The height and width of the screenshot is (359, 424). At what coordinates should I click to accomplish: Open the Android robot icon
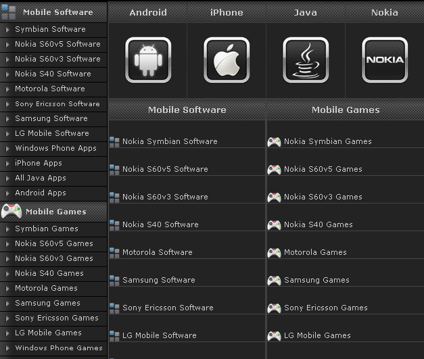pyautogui.click(x=148, y=60)
